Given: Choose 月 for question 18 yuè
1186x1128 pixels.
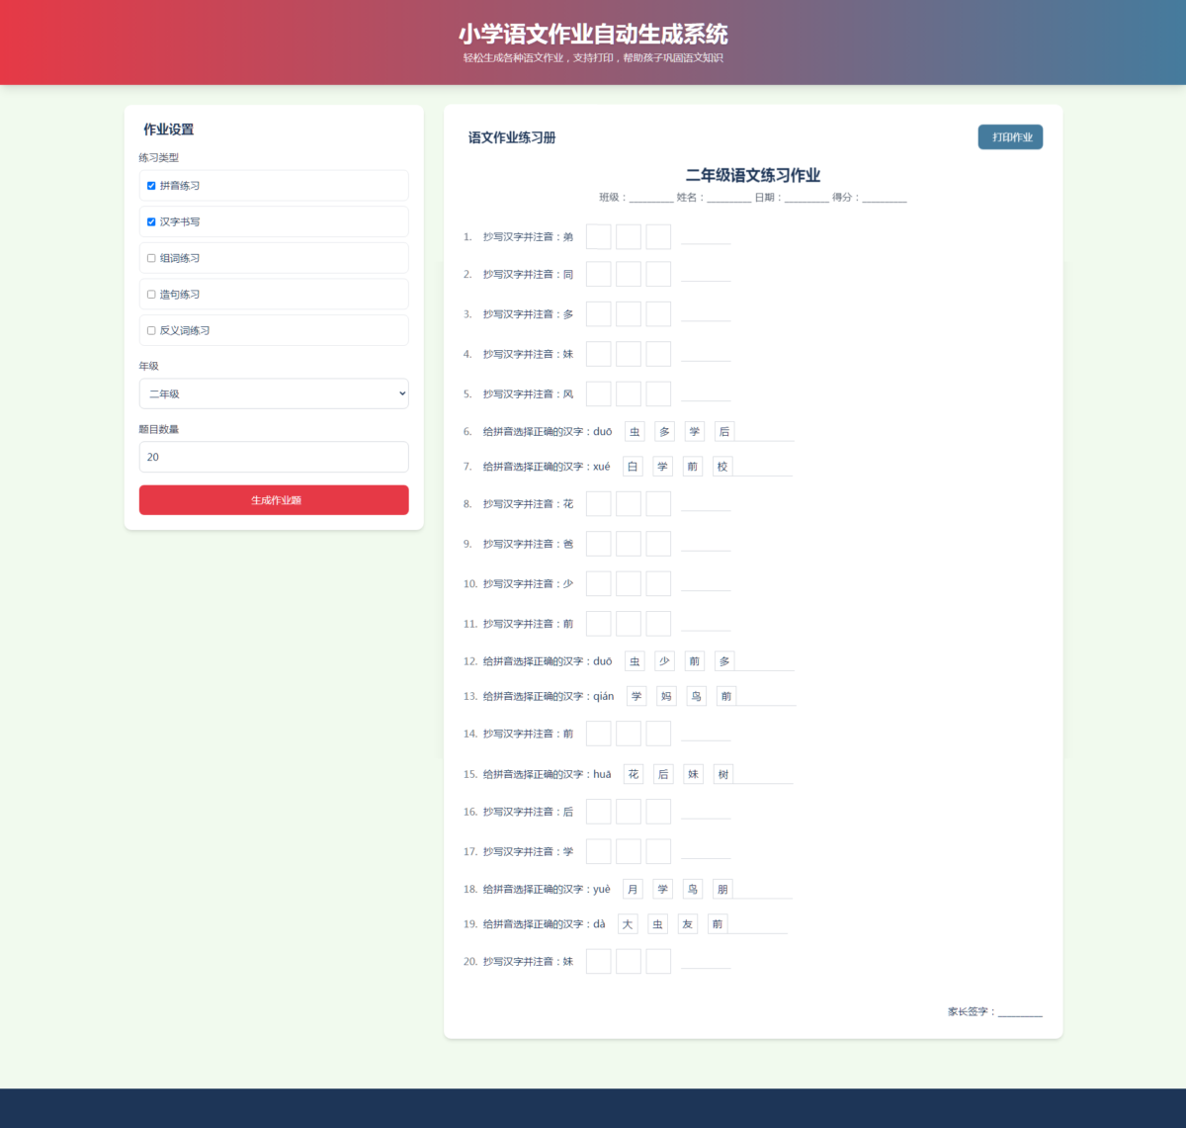Looking at the screenshot, I should click(x=633, y=890).
